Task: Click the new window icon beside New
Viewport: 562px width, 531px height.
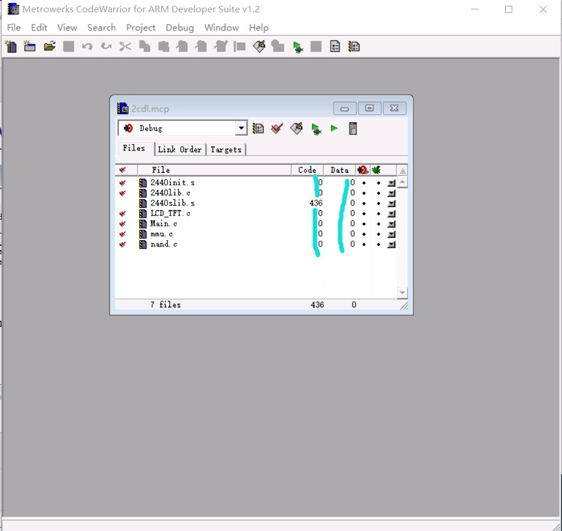Action: click(30, 47)
